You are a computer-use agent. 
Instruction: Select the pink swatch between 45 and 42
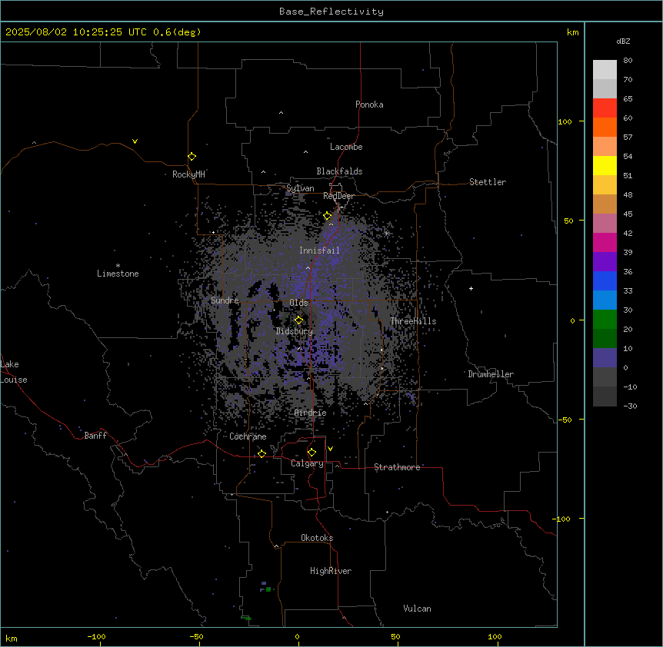(x=605, y=224)
